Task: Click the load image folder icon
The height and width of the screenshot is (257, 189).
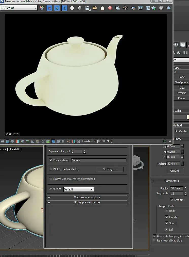Action: (95, 8)
